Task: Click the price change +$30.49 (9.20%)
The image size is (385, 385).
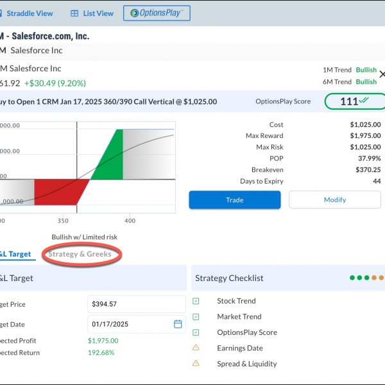Action: coord(55,83)
